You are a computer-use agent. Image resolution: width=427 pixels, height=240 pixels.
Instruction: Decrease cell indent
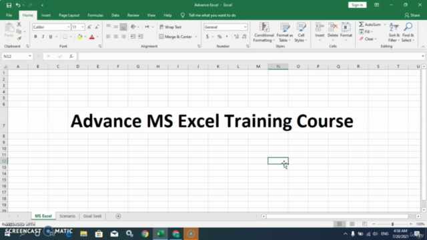coord(133,37)
